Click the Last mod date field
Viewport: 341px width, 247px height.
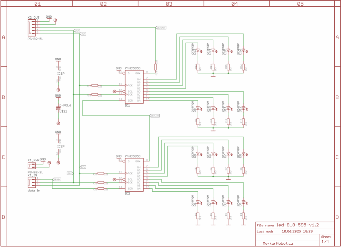(x=296, y=231)
